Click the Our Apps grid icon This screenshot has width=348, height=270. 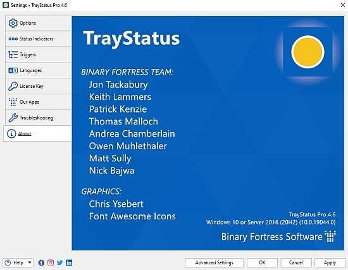click(x=13, y=102)
